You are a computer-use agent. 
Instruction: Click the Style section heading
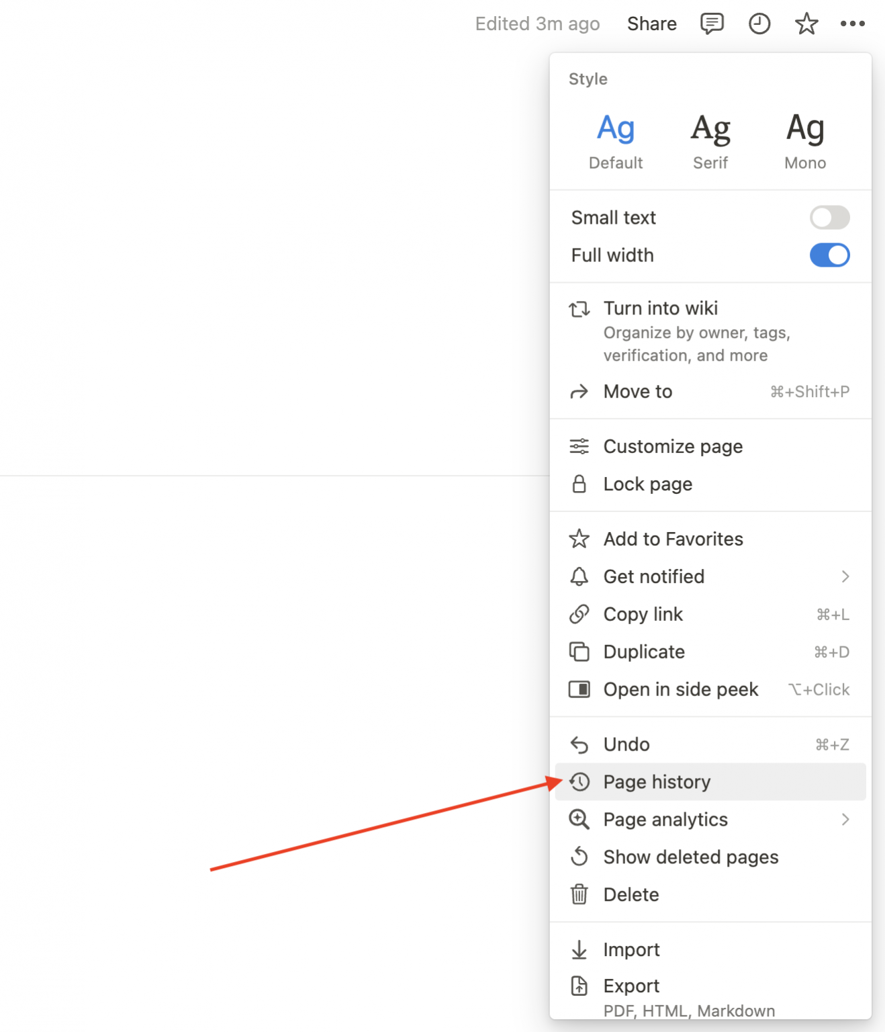click(x=588, y=79)
